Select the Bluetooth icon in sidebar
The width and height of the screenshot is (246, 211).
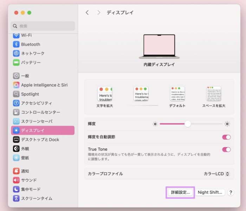[x=16, y=44]
